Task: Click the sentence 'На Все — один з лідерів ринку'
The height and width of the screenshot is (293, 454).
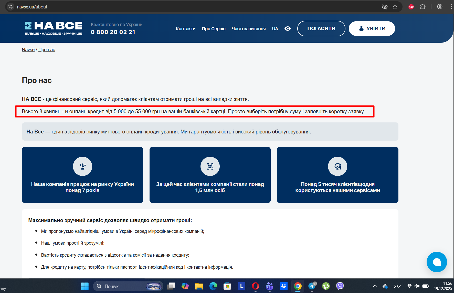Action: pyautogui.click(x=169, y=132)
